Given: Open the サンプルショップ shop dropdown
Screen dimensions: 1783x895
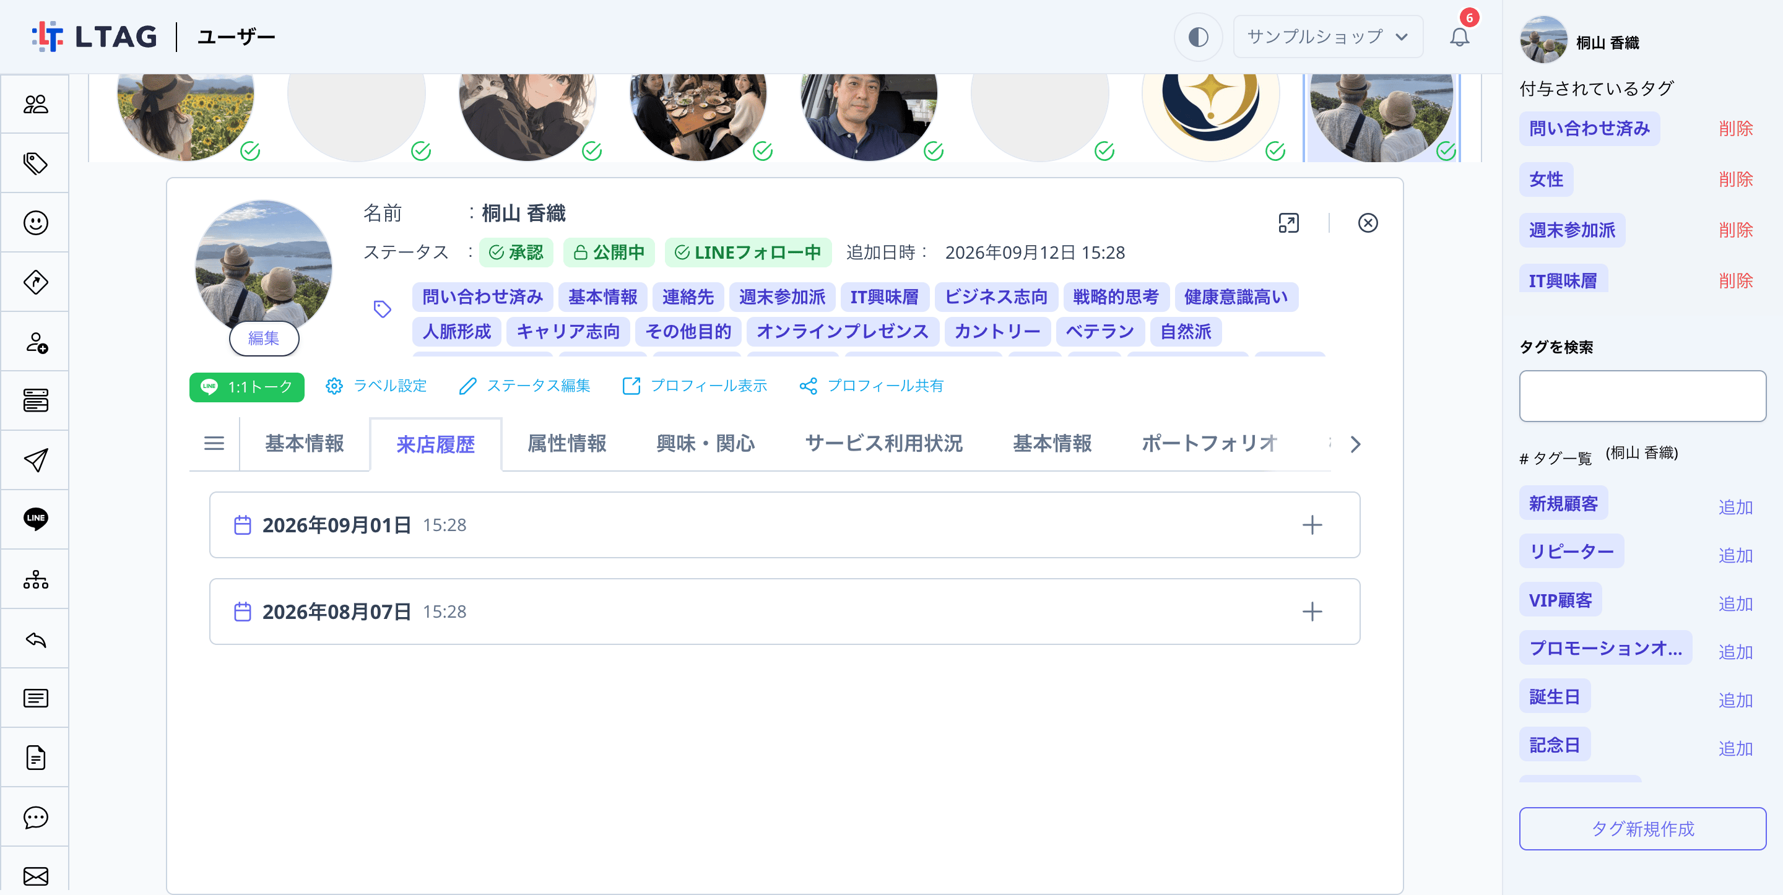Looking at the screenshot, I should point(1327,37).
